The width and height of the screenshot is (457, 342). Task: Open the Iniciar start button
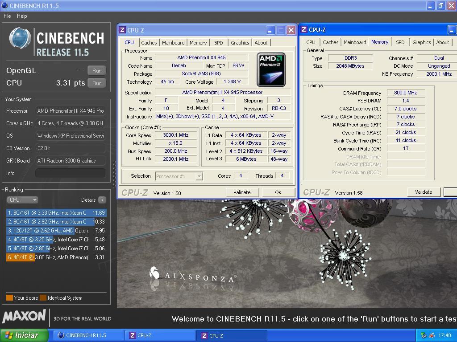(24, 335)
